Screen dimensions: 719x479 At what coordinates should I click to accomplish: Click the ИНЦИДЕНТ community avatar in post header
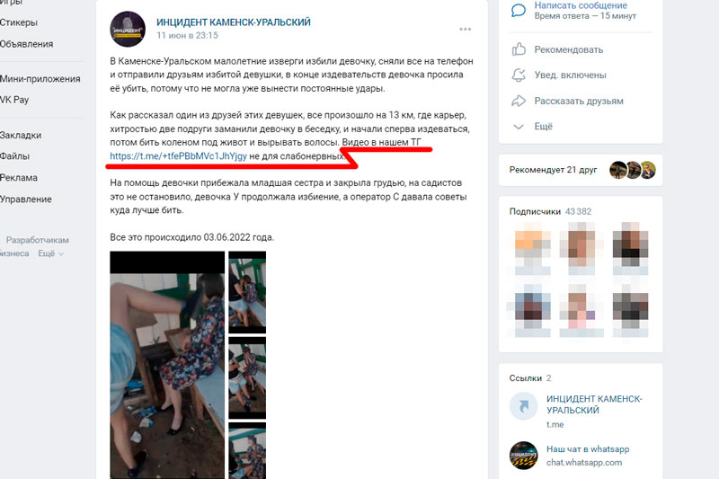(128, 29)
